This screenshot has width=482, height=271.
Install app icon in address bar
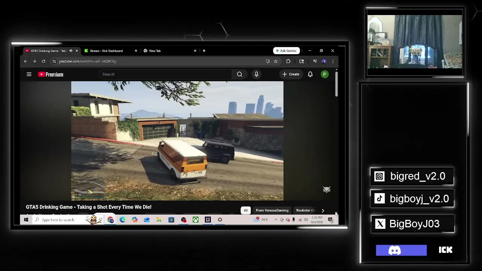(x=268, y=61)
